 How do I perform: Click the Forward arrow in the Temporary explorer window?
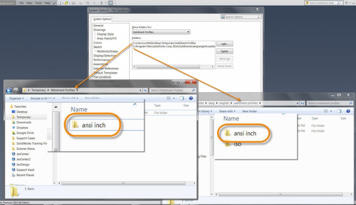click(15, 91)
